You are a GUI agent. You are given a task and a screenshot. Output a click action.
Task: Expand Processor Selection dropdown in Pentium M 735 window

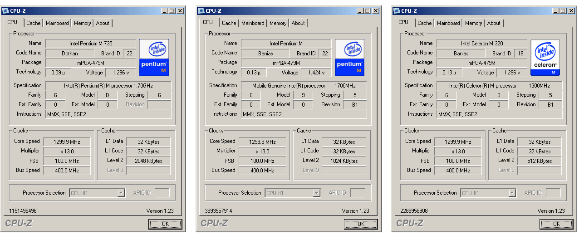point(121,193)
